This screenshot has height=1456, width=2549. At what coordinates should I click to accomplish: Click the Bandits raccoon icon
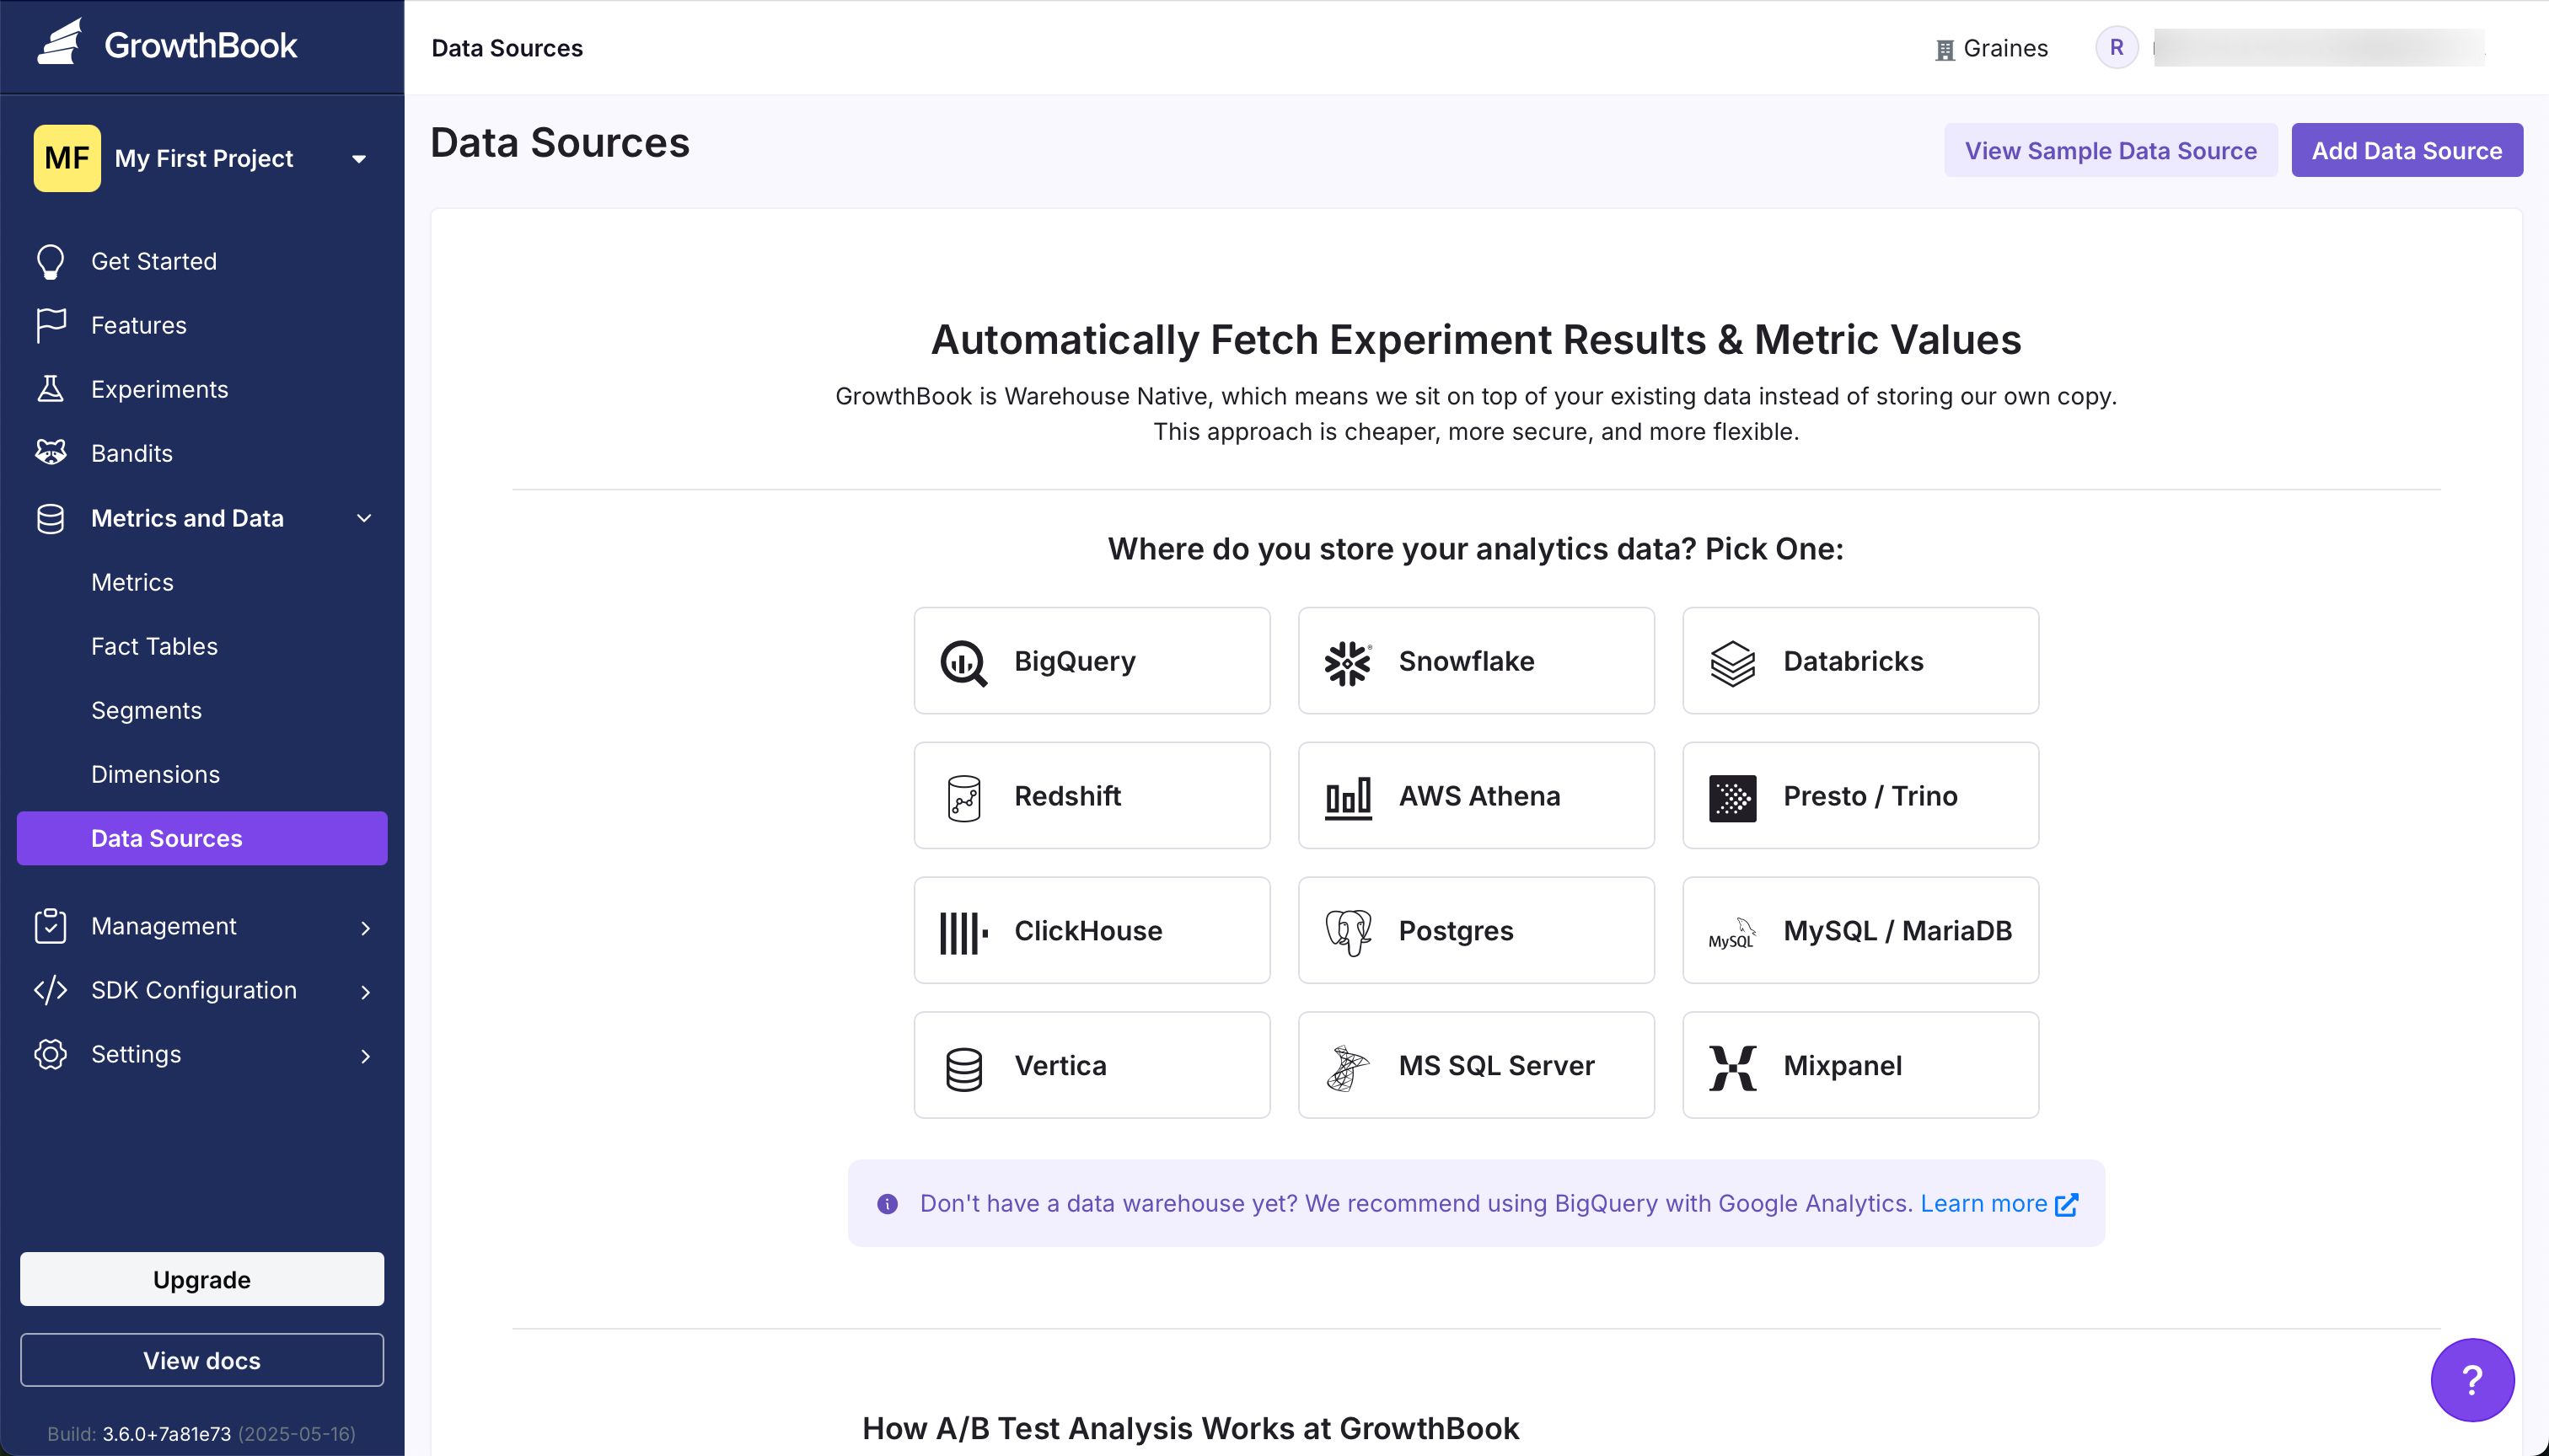pyautogui.click(x=50, y=453)
